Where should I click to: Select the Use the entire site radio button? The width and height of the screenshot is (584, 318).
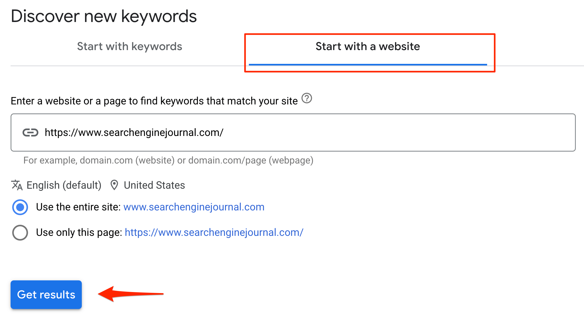[20, 207]
